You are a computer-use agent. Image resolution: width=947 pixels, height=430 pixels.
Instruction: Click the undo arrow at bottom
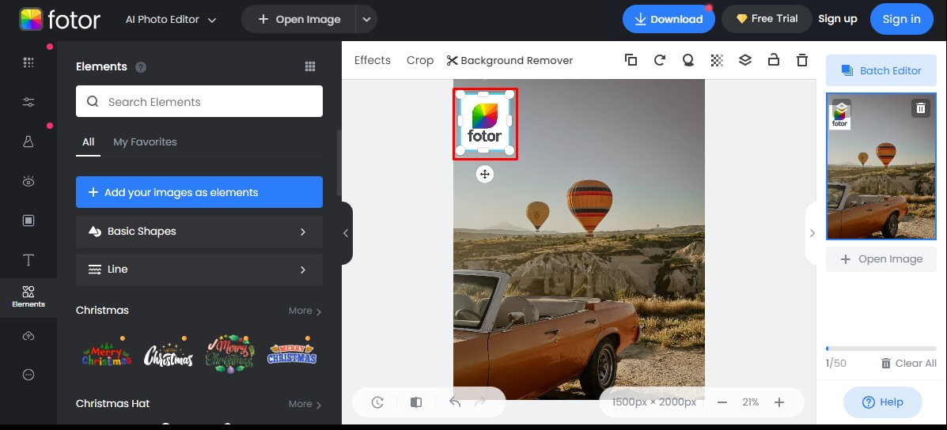click(x=455, y=402)
